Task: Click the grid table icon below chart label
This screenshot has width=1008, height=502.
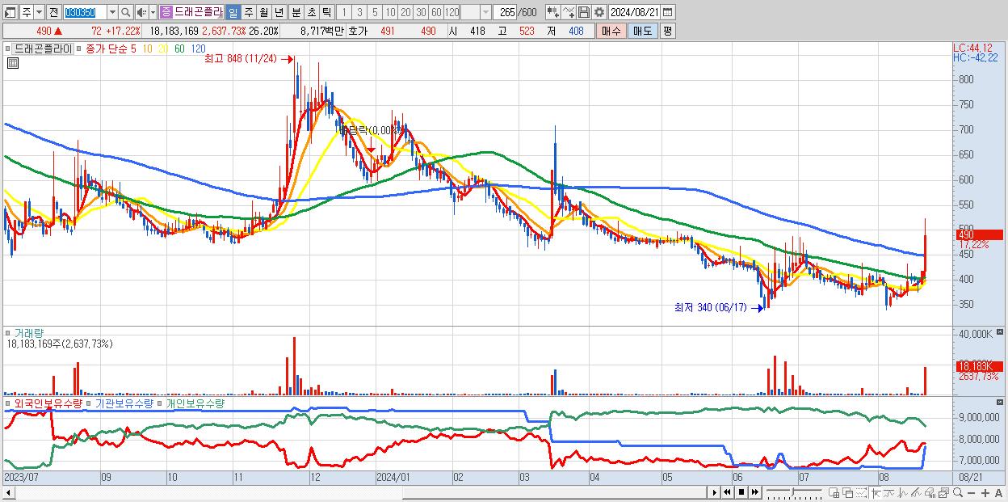Action: [x=12, y=63]
